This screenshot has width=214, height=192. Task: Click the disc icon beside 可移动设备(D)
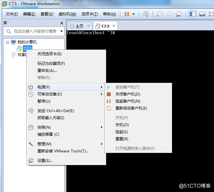31,94
